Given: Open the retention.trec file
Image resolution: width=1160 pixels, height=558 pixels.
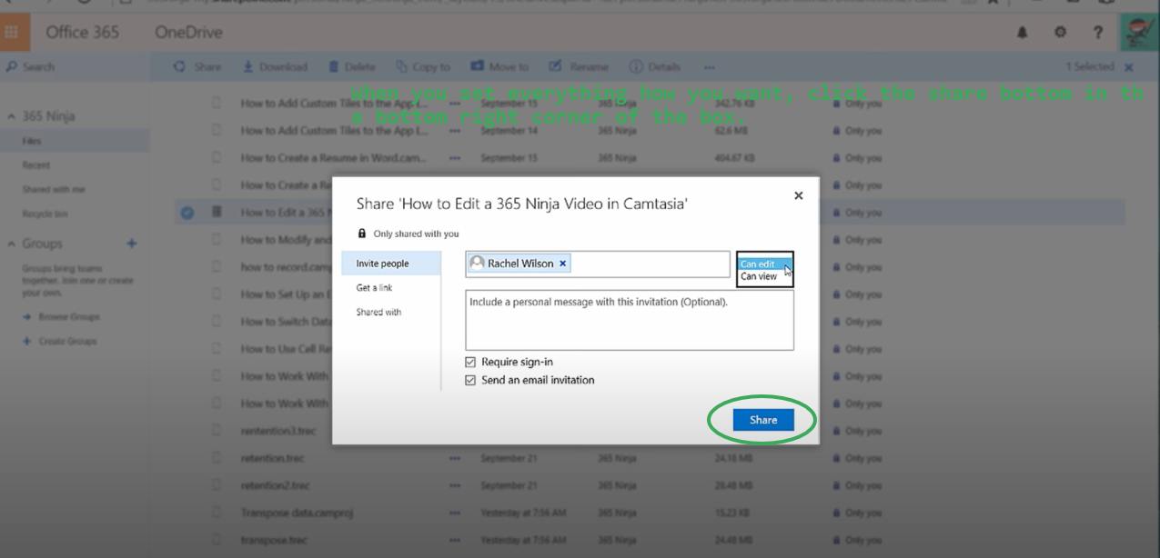Looking at the screenshot, I should click(x=272, y=458).
